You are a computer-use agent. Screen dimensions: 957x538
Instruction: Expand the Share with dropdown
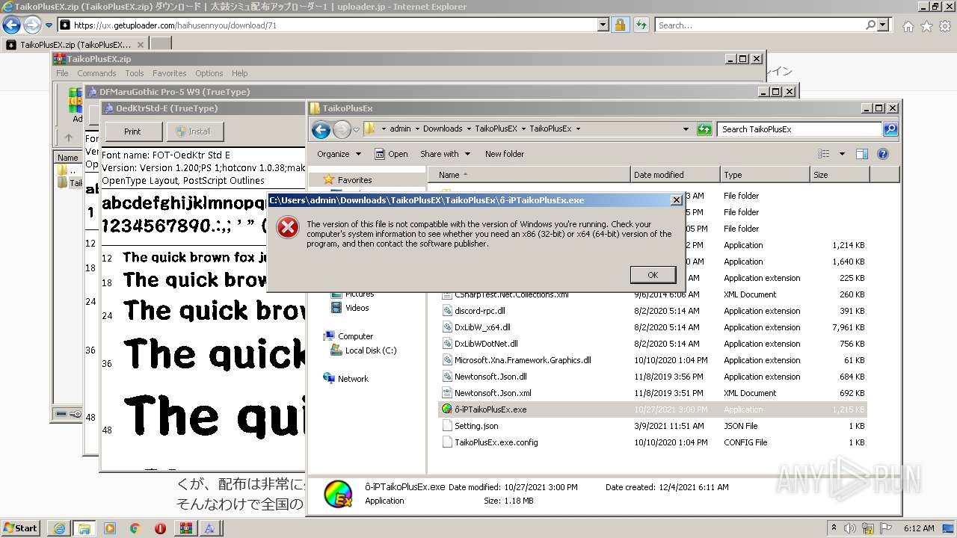(x=446, y=154)
